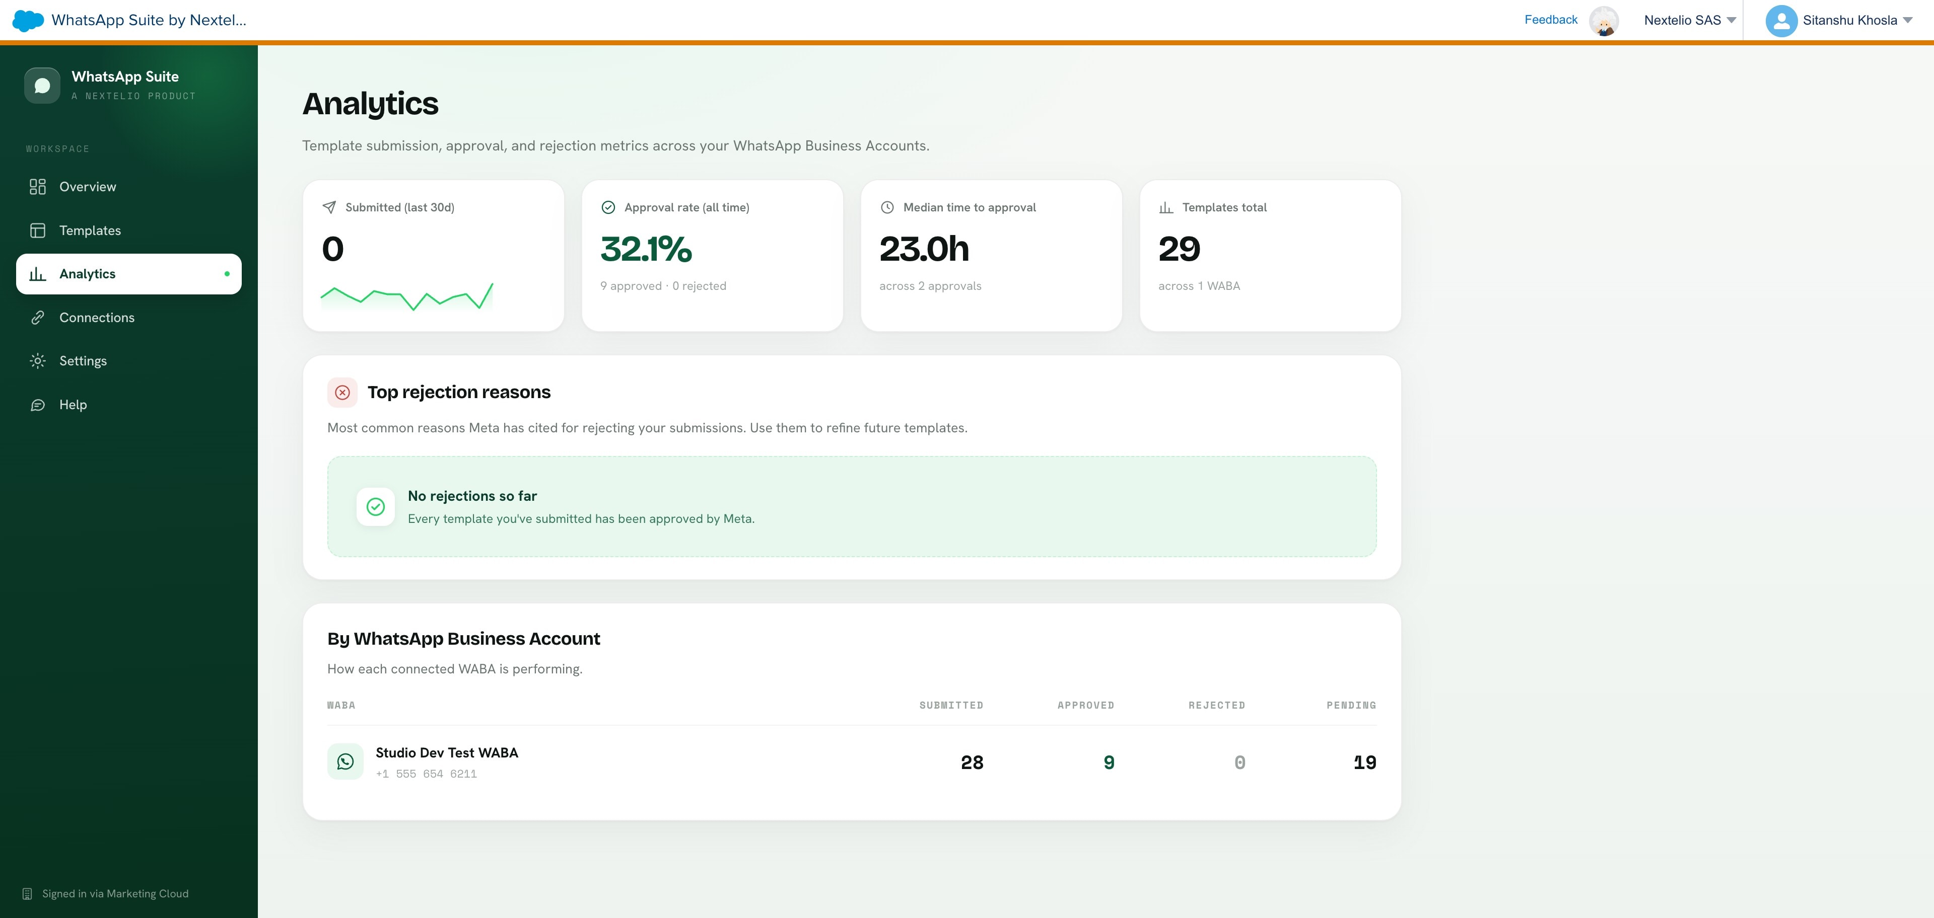Click the Connections link icon in sidebar

[38, 317]
